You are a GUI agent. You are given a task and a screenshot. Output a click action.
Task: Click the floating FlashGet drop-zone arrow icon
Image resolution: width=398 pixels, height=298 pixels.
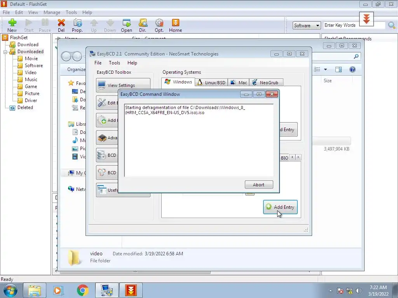(366, 19)
